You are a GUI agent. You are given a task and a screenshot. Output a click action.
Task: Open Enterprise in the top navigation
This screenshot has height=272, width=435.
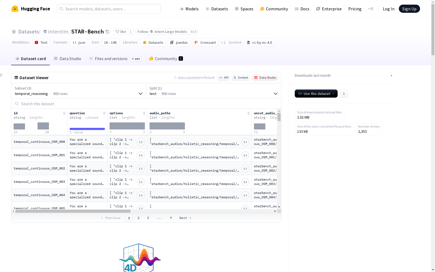click(x=329, y=9)
